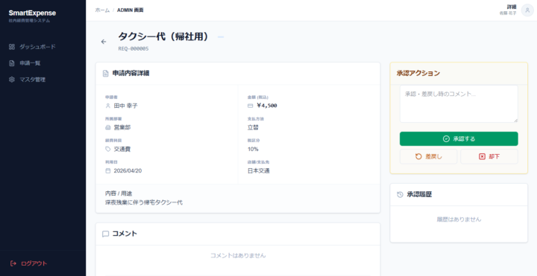Focus the 承認・差戻し comment text area
Viewport: 537px width, 276px height.
(459, 104)
